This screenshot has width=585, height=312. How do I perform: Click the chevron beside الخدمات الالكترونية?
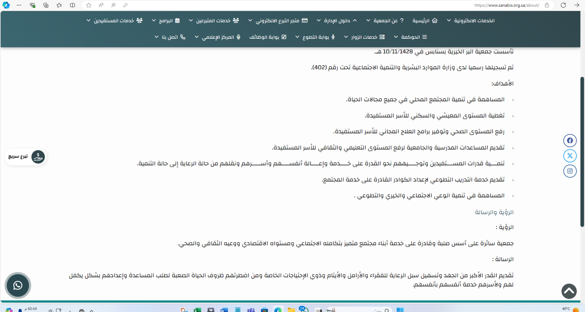(x=449, y=21)
